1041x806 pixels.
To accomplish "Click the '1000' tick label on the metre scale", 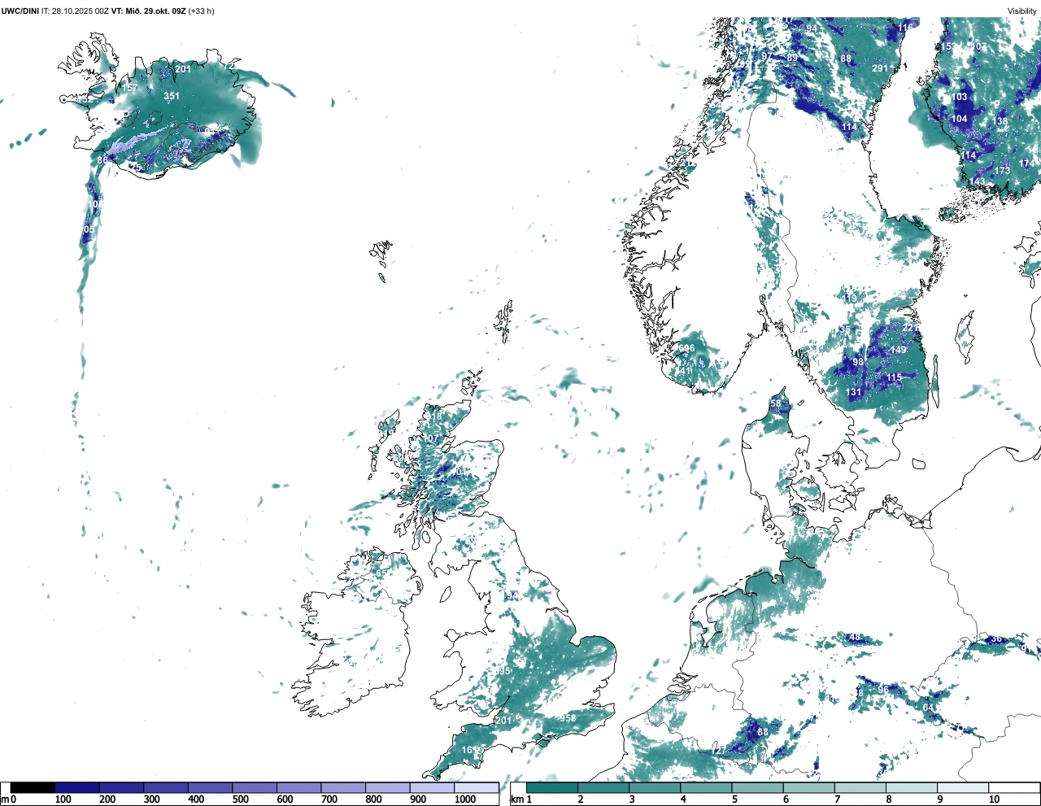I will coord(465,799).
